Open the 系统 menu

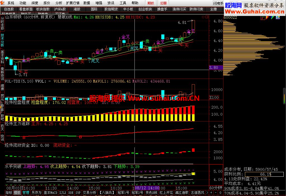11,3
